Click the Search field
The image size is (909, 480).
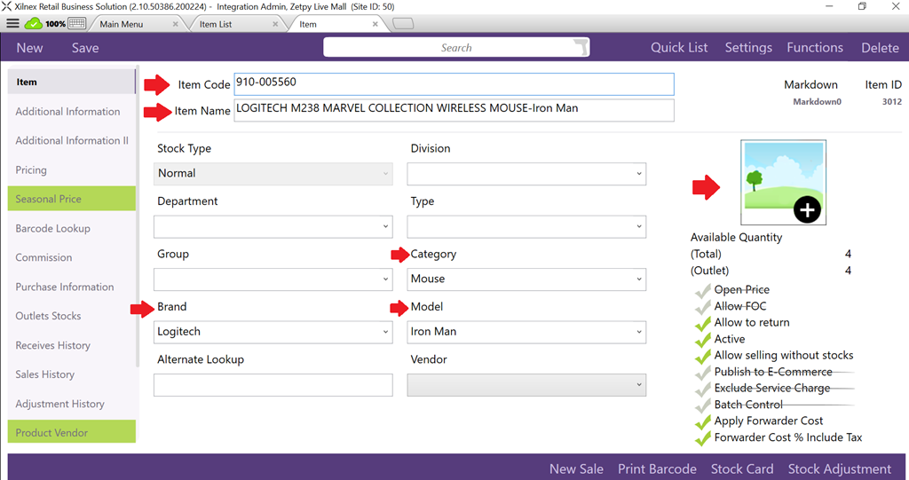pos(456,48)
